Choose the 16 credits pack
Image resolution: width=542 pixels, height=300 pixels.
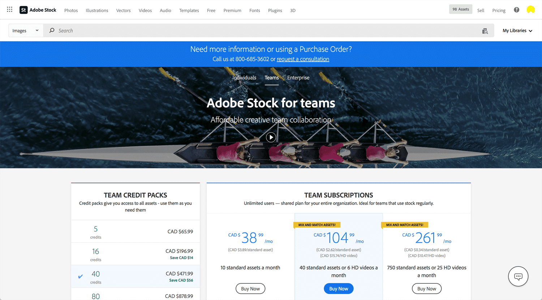coord(135,254)
